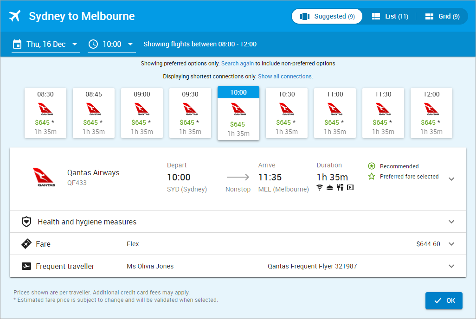Click the in-flight entertainment video icon
The width and height of the screenshot is (476, 319).
(350, 187)
